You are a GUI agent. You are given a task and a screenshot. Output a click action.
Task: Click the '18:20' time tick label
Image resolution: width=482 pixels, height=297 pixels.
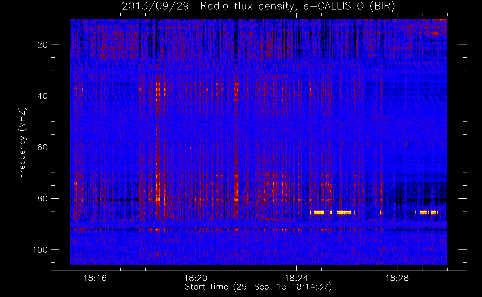coord(196,278)
